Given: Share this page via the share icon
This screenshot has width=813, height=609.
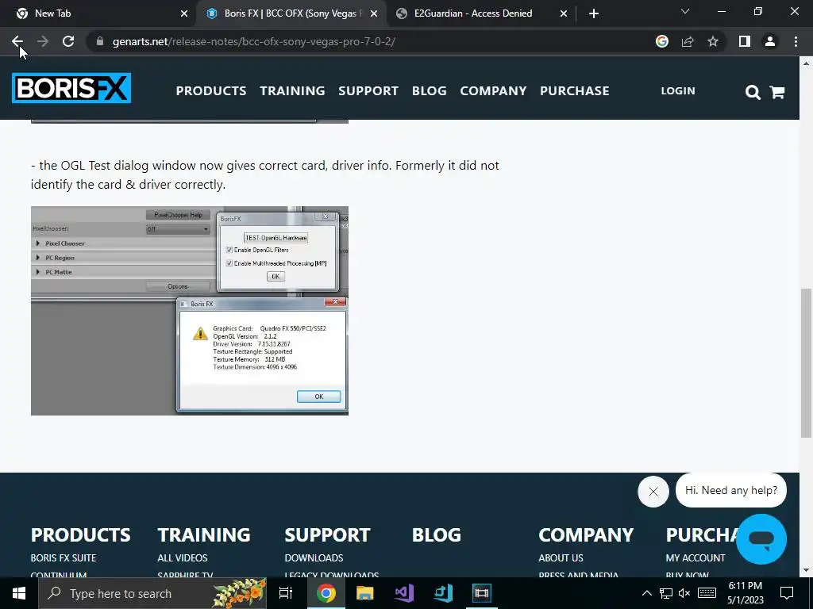Looking at the screenshot, I should (688, 41).
